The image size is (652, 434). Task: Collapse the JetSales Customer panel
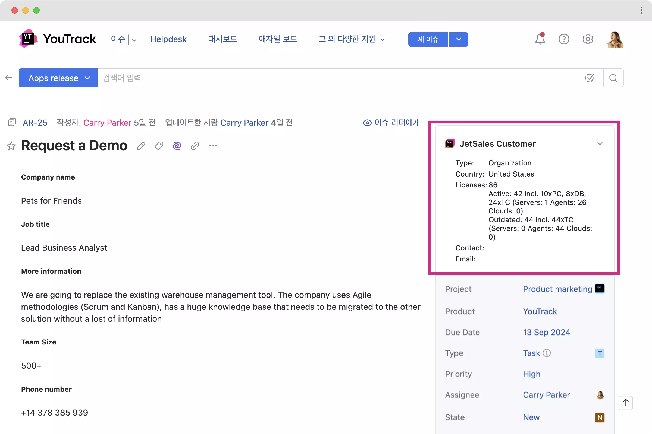[600, 144]
